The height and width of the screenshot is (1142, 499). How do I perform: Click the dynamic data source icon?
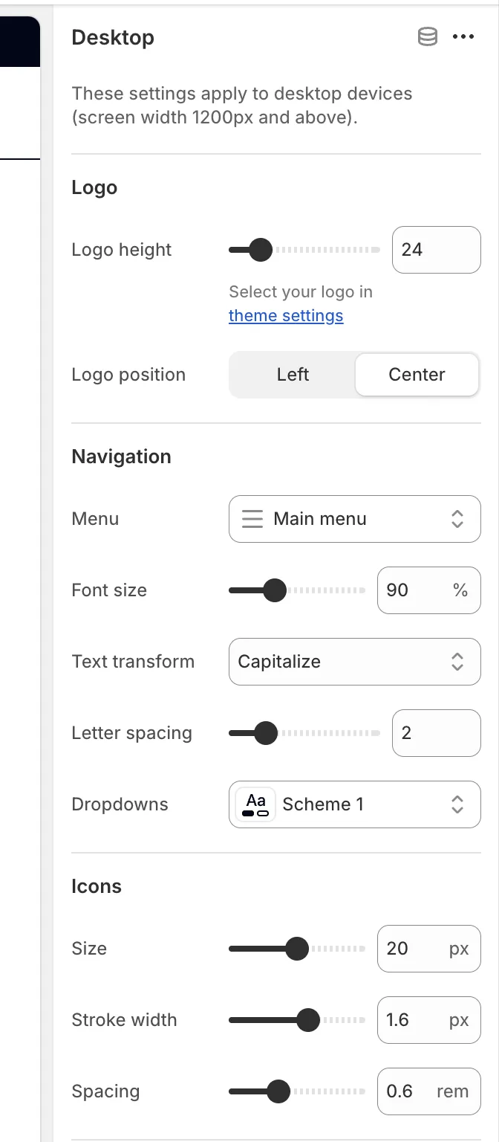click(428, 36)
